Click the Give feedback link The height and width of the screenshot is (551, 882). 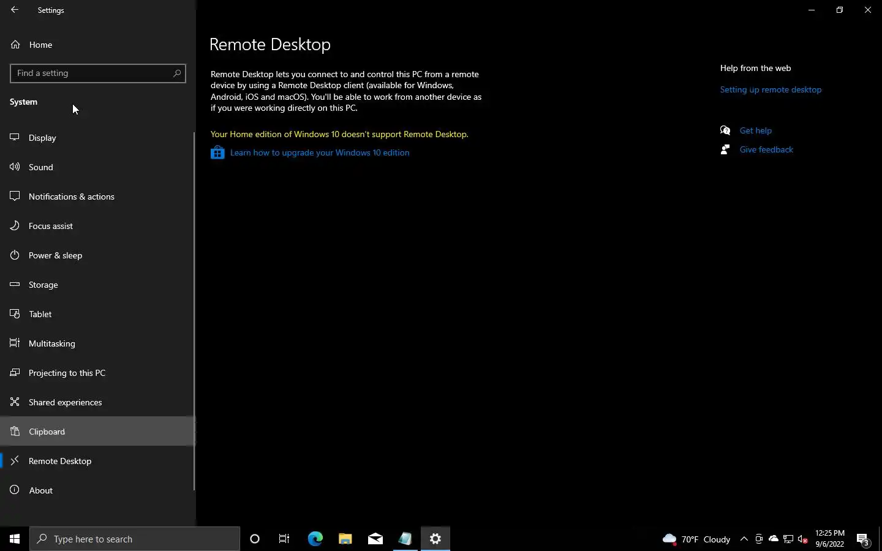coord(766,149)
